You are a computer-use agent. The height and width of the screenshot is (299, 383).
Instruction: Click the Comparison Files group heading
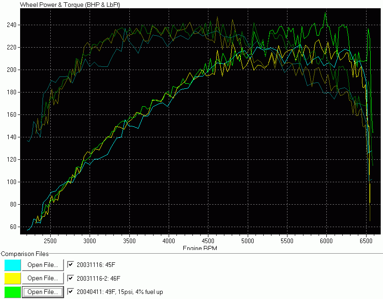pos(25,254)
